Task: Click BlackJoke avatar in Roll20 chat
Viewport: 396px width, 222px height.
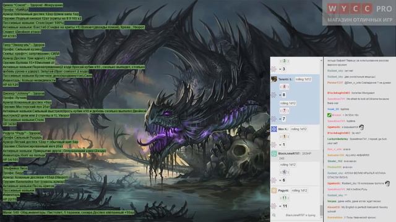Action: (274, 154)
